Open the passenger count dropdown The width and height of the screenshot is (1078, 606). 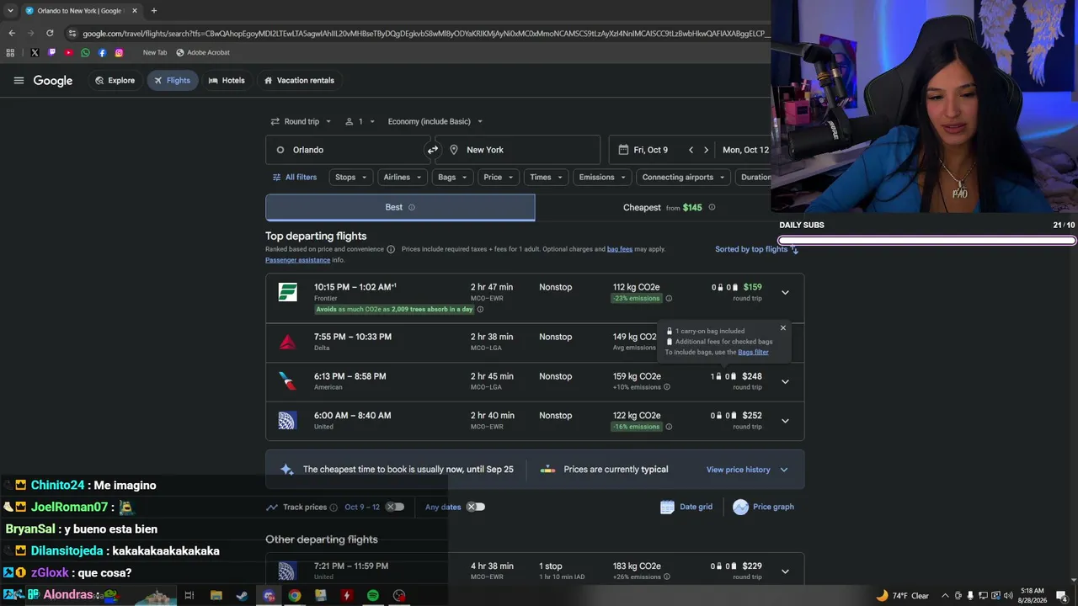360,121
